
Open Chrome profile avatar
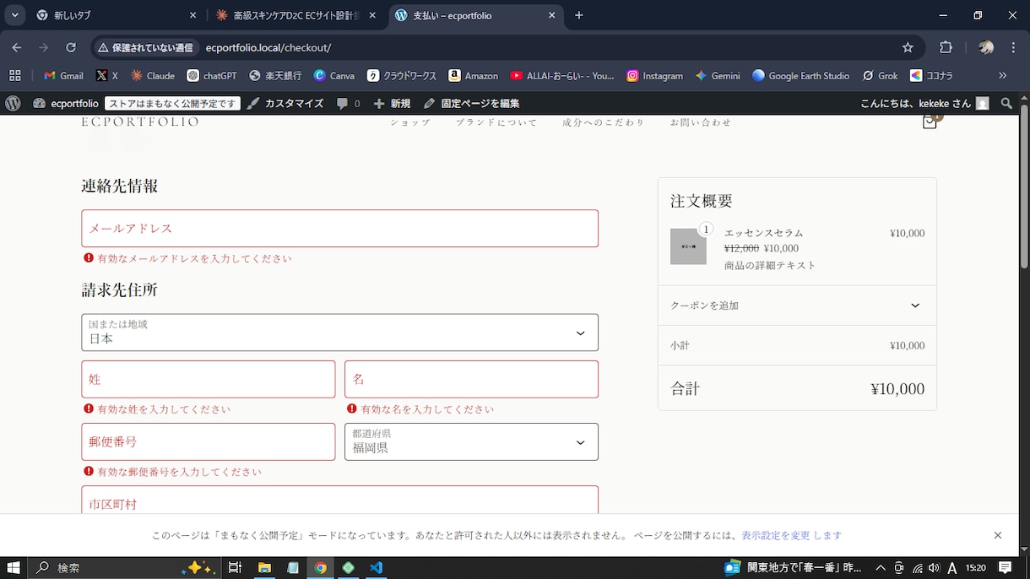coord(985,48)
